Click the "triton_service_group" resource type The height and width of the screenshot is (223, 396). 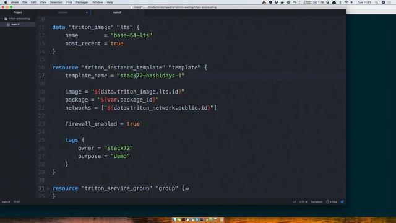(x=117, y=188)
